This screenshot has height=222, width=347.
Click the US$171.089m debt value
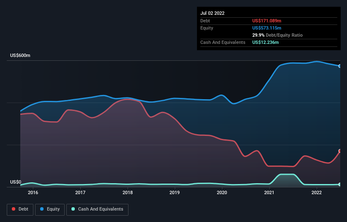tap(267, 21)
